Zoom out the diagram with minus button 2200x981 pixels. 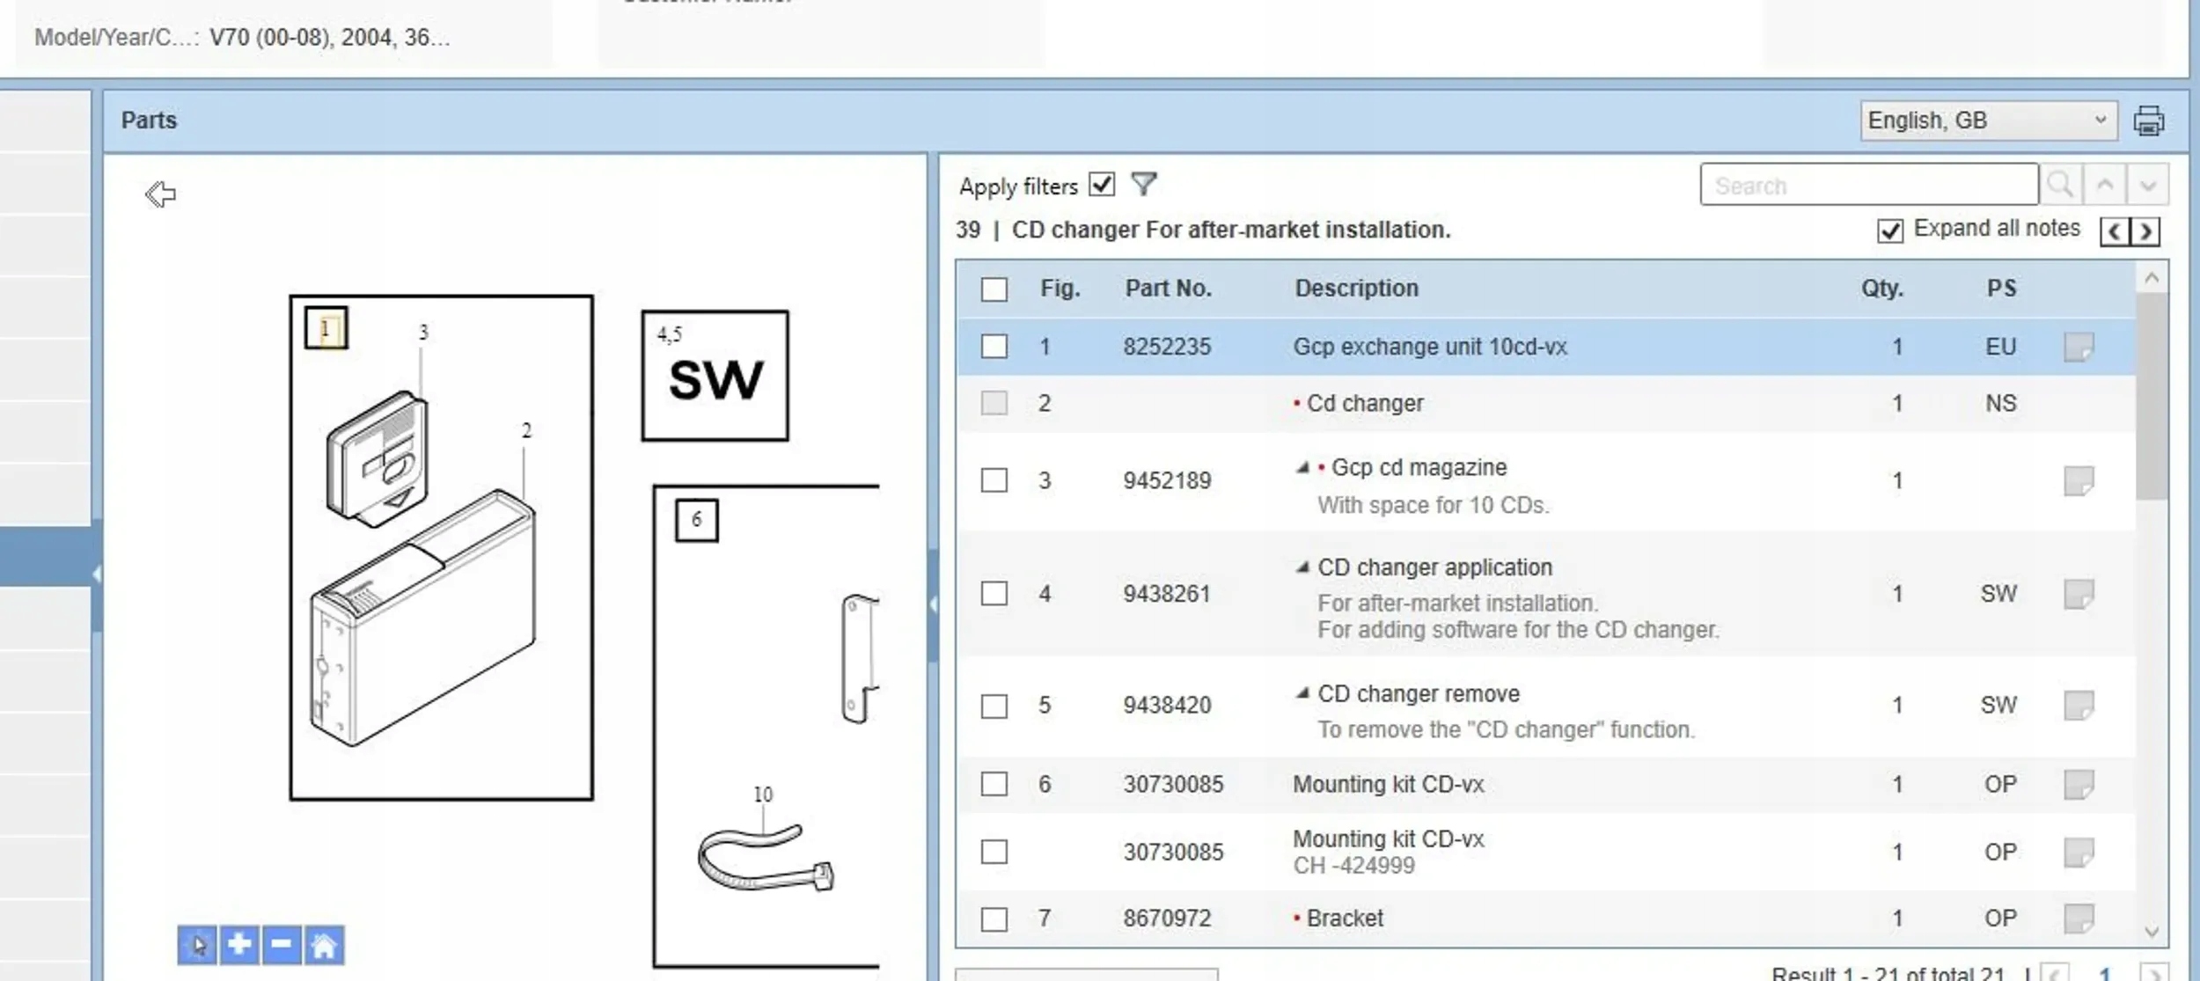click(282, 945)
